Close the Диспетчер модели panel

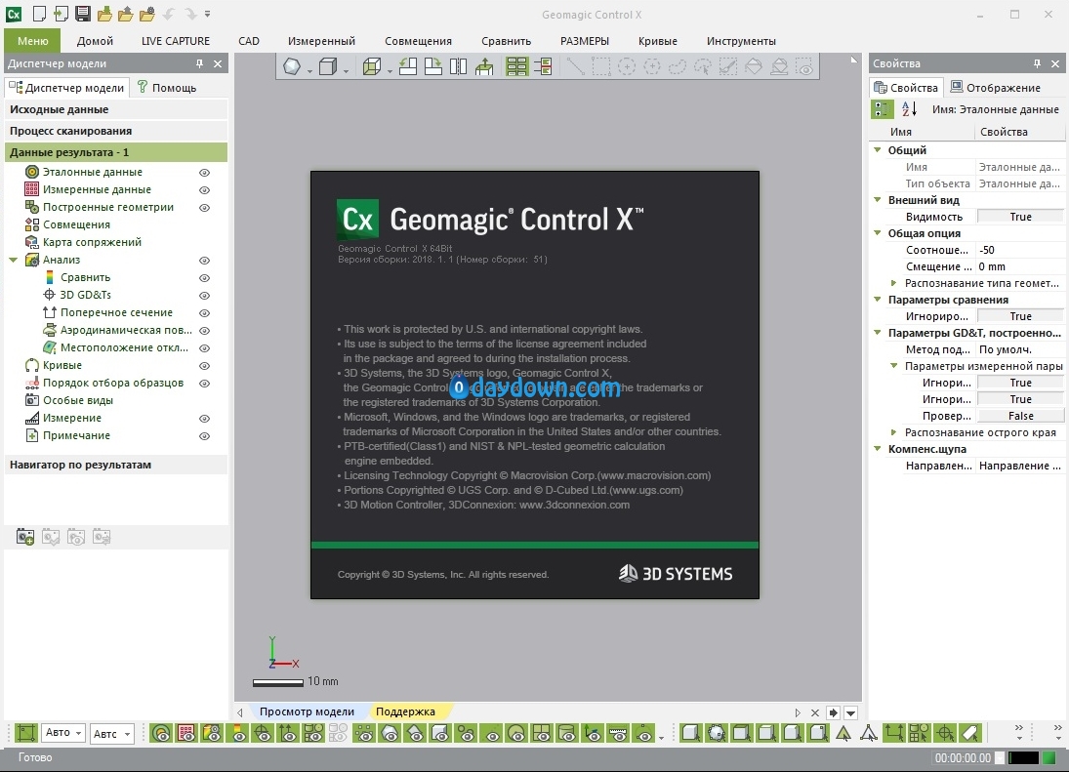(x=218, y=63)
